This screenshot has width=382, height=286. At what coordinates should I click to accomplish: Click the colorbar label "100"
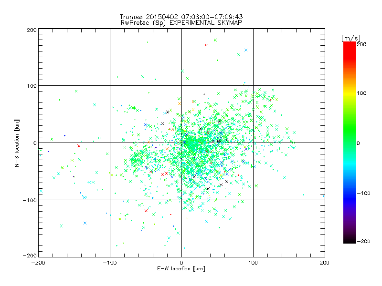click(x=361, y=93)
